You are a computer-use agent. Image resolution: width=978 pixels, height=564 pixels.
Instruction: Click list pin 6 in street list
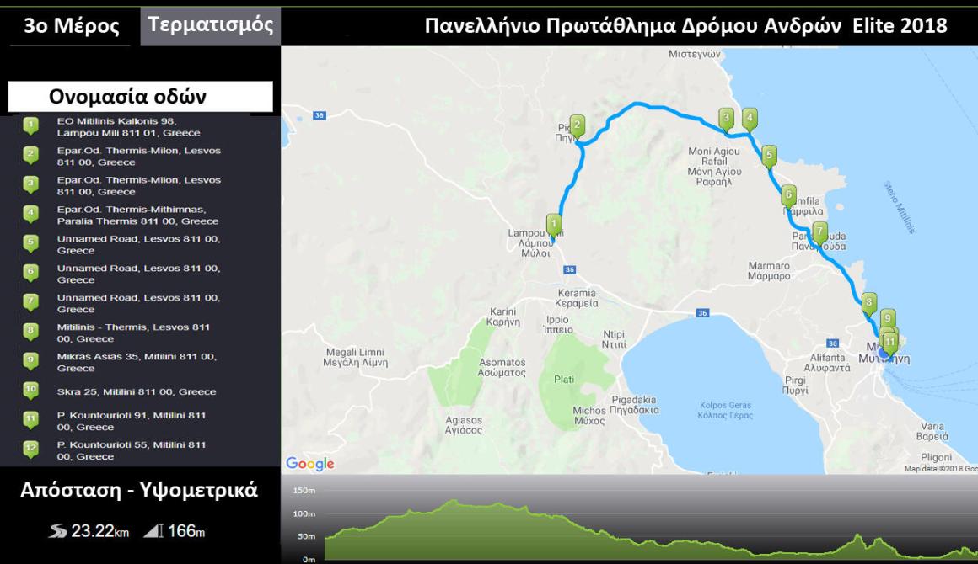30,273
